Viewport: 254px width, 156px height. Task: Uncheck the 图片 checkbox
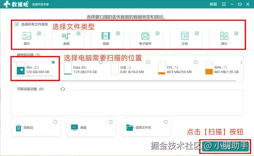(39, 33)
